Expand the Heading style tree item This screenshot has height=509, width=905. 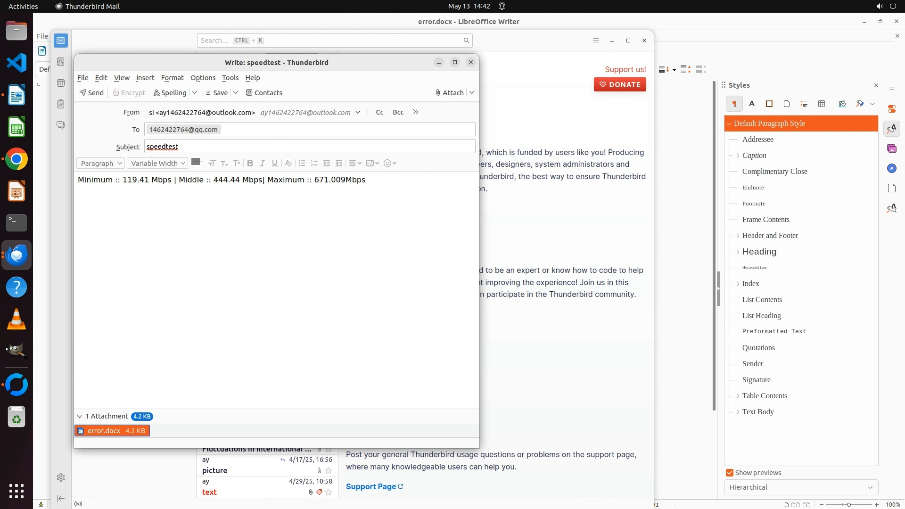[738, 252]
